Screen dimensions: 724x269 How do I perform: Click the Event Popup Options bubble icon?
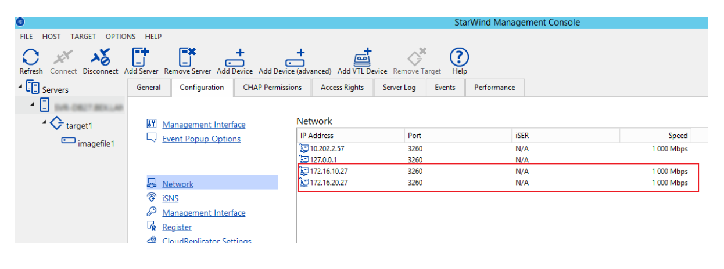(x=152, y=138)
